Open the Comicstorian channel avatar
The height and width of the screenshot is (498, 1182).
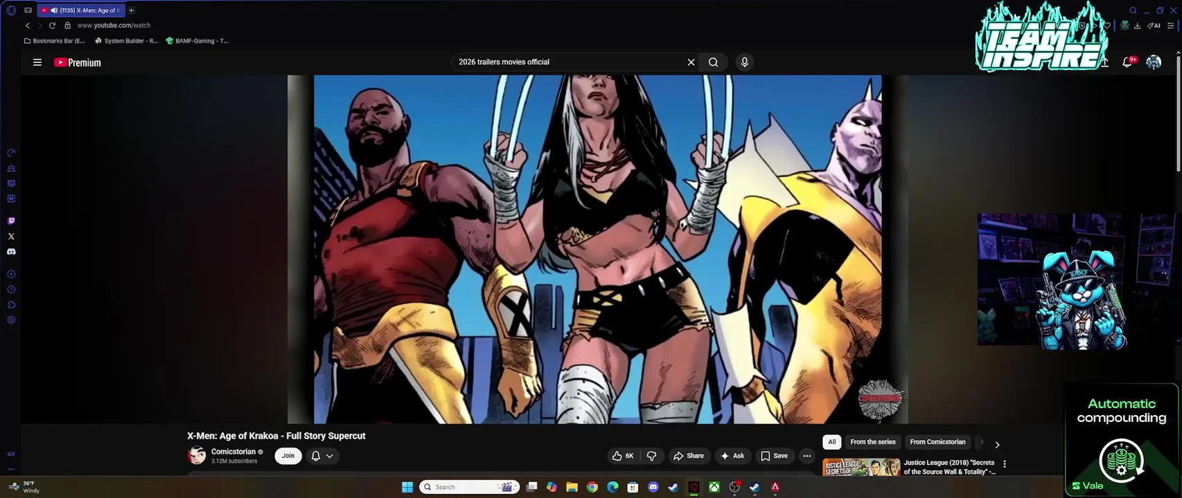point(197,456)
